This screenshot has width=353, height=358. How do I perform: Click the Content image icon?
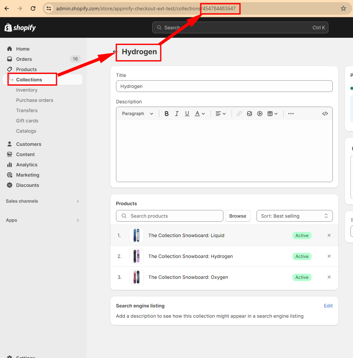click(10, 154)
